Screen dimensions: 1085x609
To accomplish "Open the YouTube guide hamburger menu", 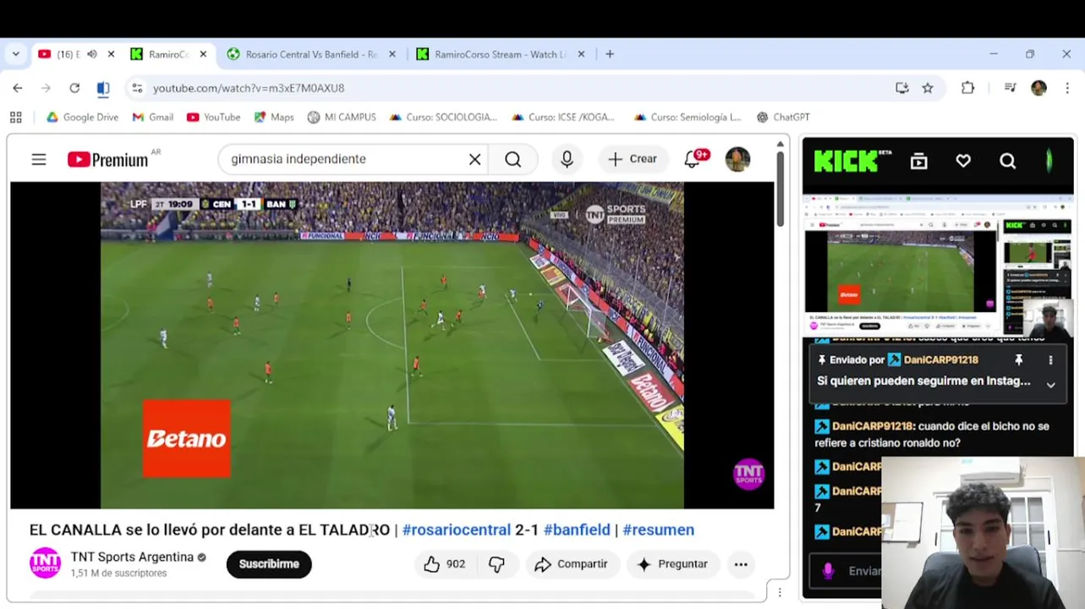I will pyautogui.click(x=39, y=159).
